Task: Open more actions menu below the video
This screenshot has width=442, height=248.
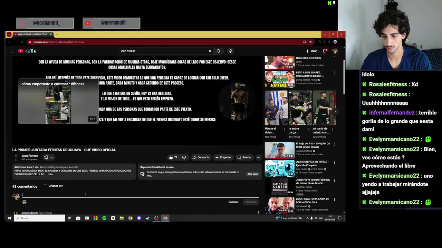Action: click(259, 157)
